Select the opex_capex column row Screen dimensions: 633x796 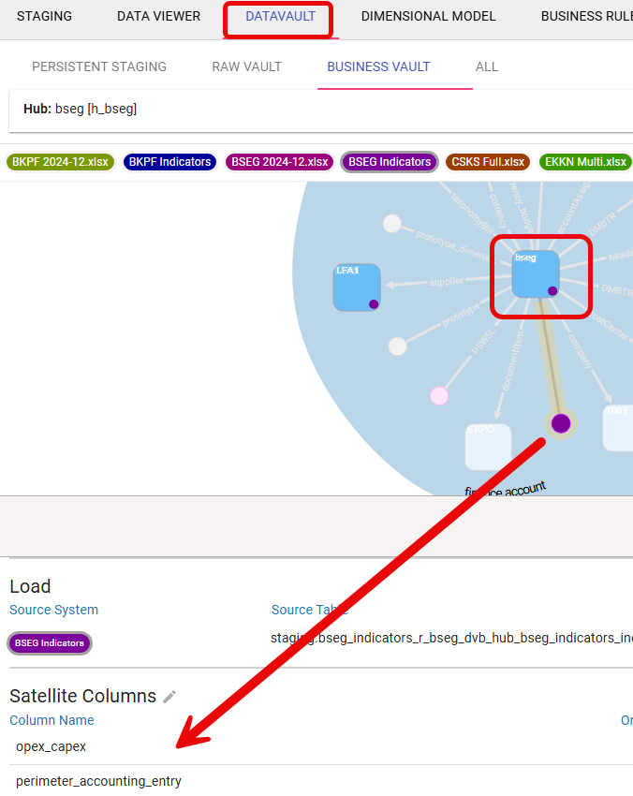(x=52, y=746)
